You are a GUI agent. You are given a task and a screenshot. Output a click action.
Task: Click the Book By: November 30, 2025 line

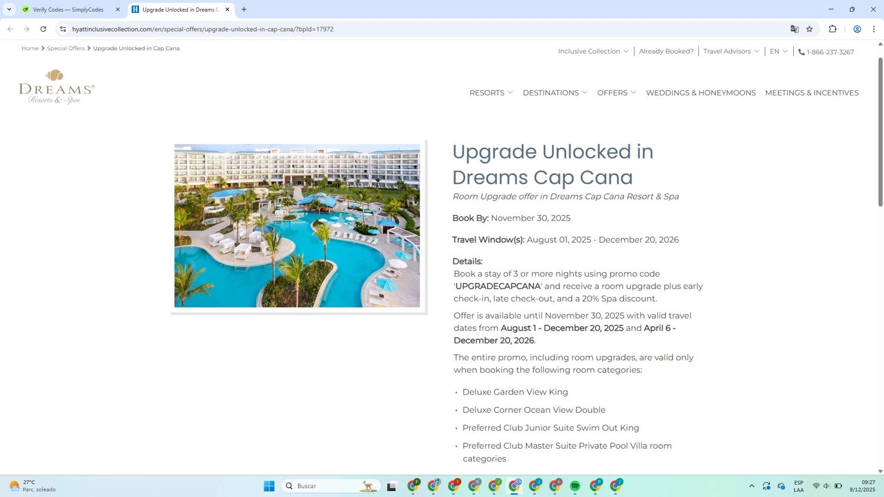512,218
